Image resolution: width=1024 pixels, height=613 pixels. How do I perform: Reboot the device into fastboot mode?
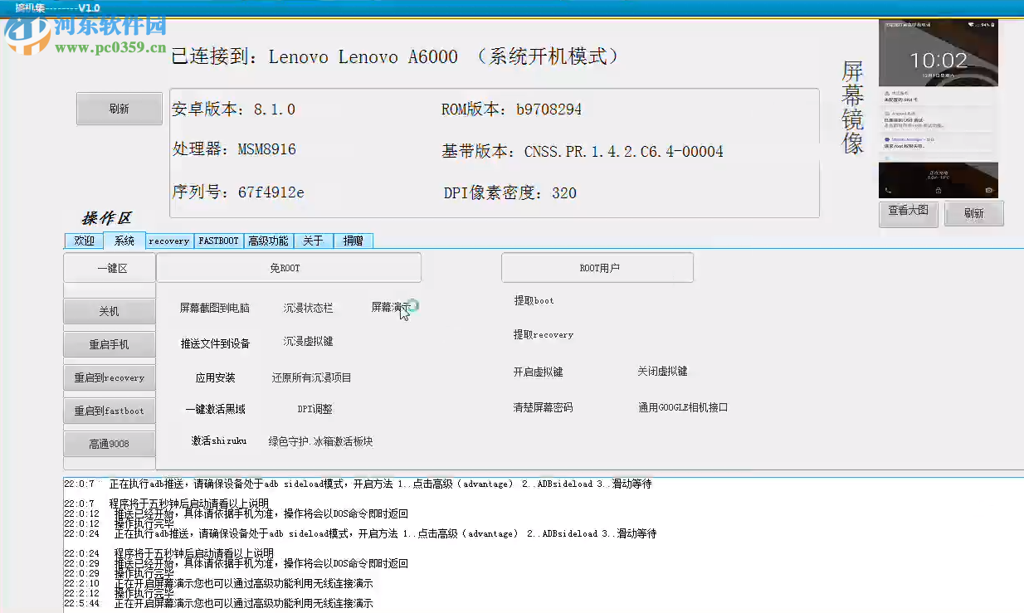coord(109,411)
